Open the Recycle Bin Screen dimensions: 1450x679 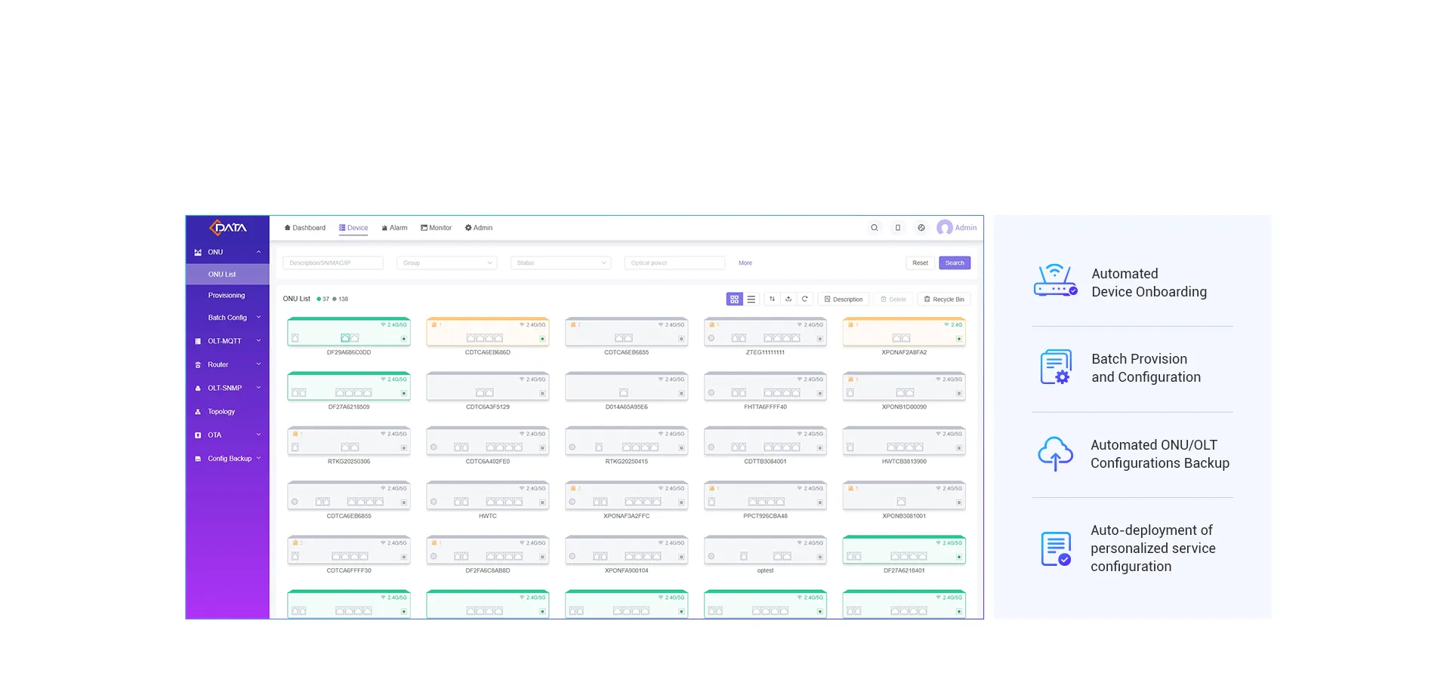pyautogui.click(x=944, y=300)
